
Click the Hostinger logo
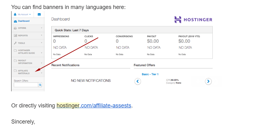(x=193, y=20)
